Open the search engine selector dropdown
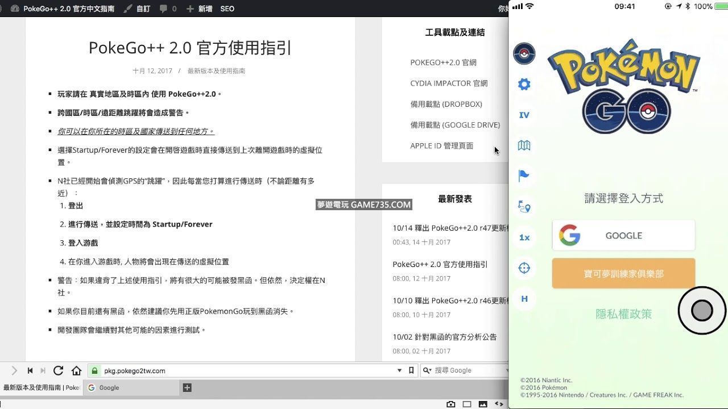The image size is (728, 409). [428, 370]
